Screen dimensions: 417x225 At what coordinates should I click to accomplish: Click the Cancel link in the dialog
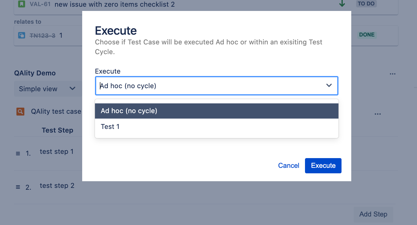[289, 166]
